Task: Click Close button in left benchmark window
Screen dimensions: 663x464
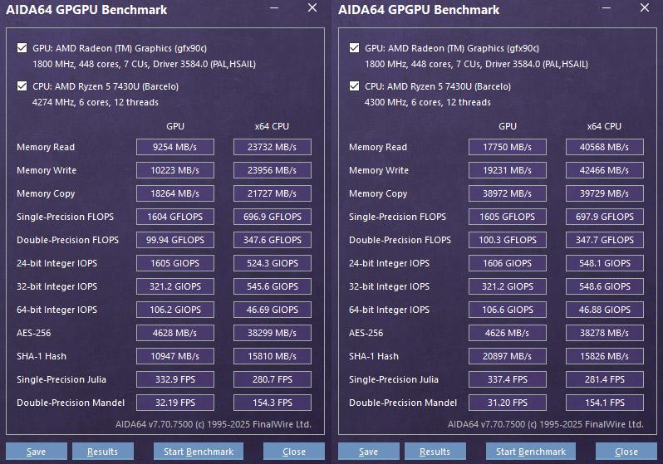Action: click(294, 452)
